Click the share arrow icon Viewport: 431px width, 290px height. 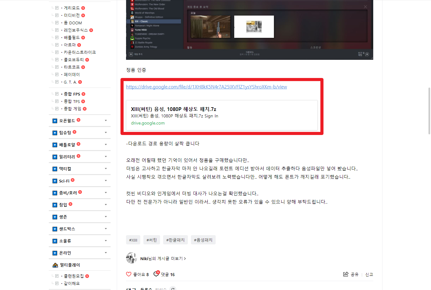point(346,274)
